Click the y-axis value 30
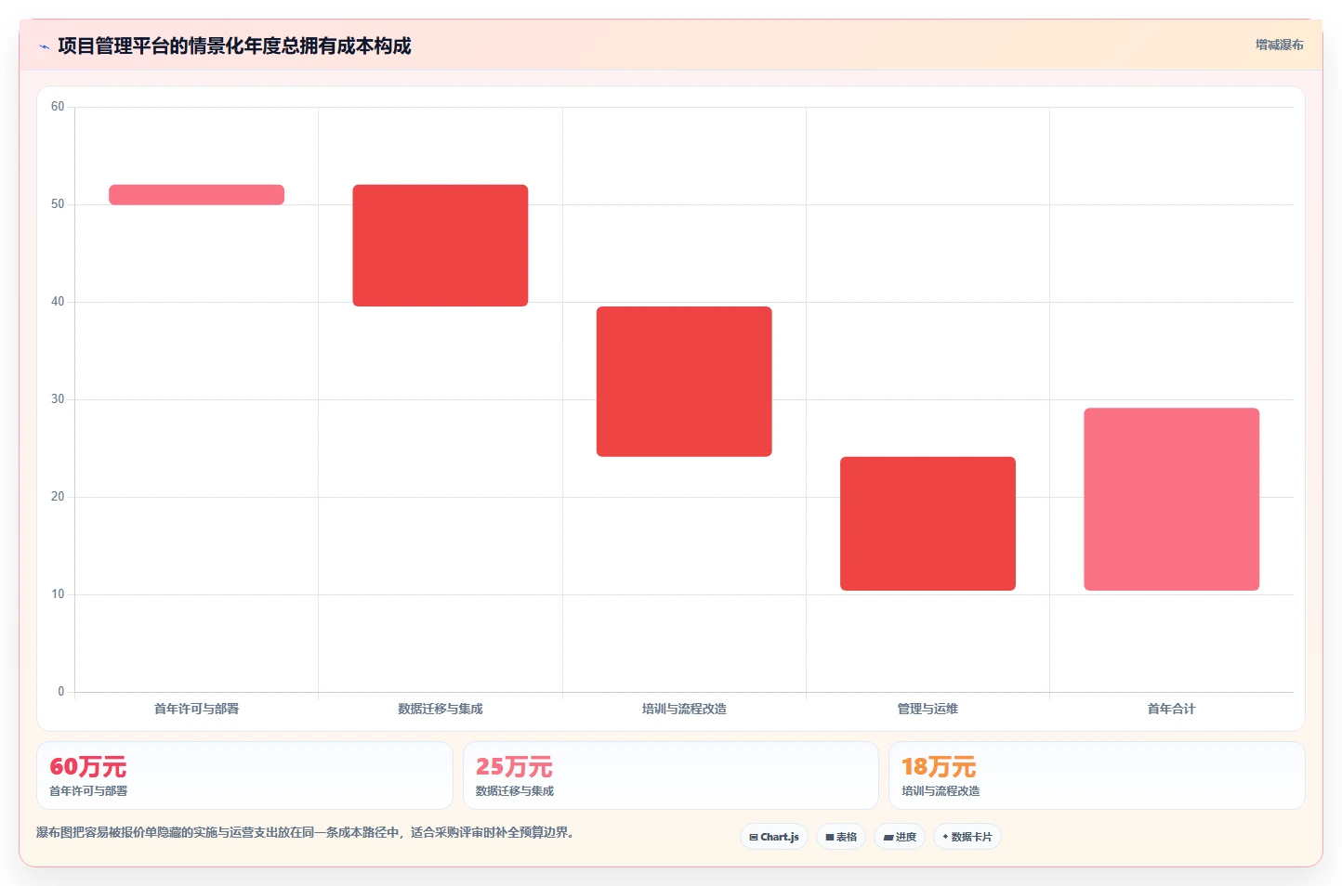 click(x=58, y=399)
